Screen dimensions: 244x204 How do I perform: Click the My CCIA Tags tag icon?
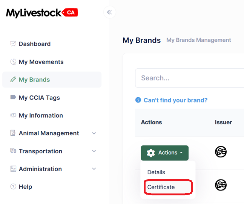[x=13, y=97]
